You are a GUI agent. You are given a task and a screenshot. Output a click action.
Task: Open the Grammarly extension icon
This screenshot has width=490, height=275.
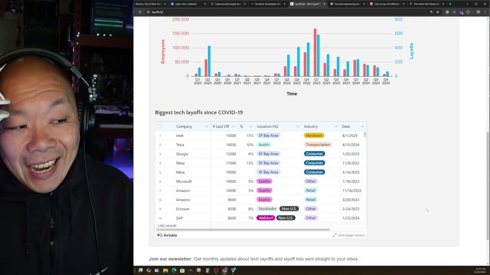pyautogui.click(x=447, y=12)
